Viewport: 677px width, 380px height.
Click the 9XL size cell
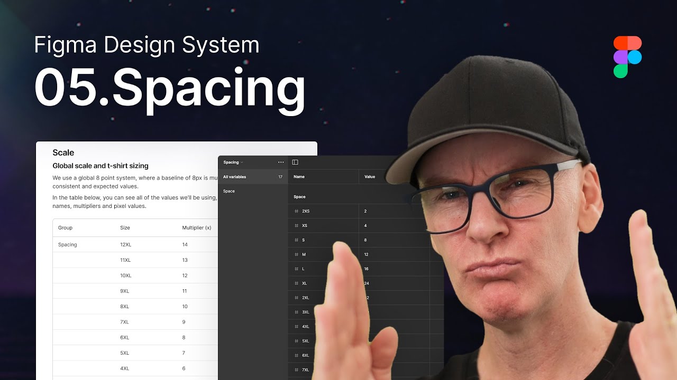124,291
